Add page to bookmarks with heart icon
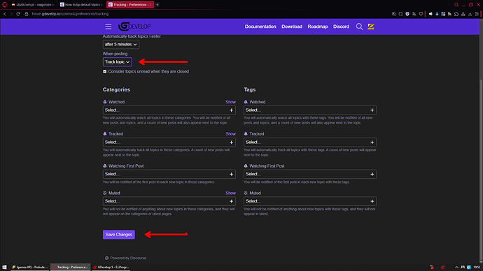The height and width of the screenshot is (271, 483). (421, 14)
